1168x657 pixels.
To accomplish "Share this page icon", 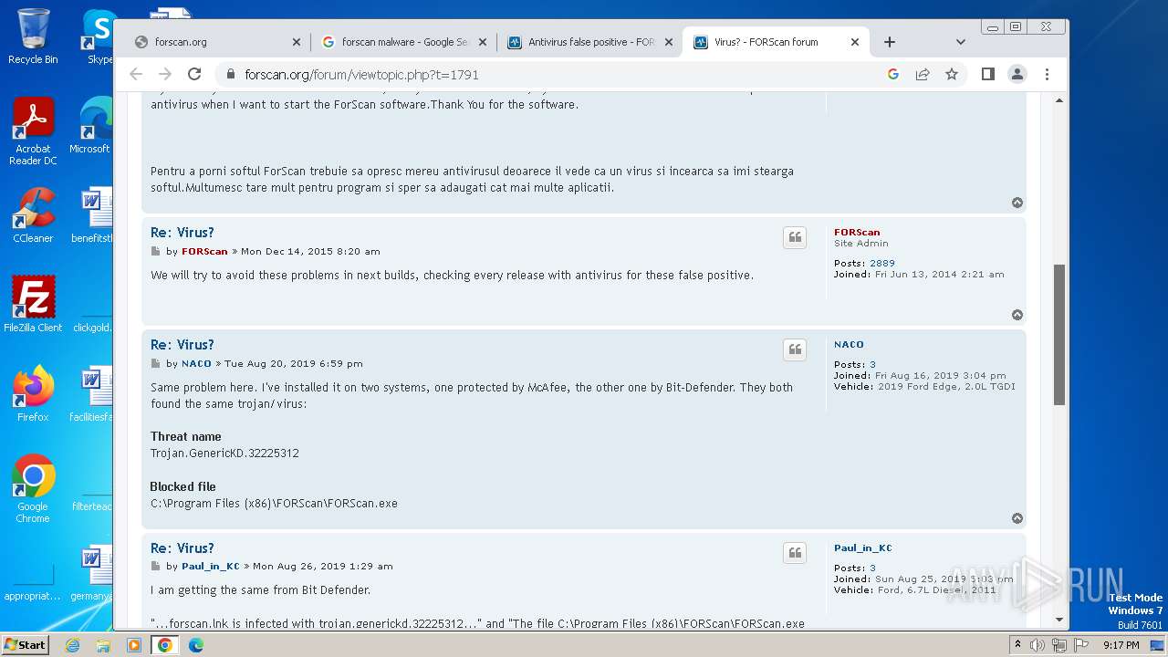I will 923,74.
